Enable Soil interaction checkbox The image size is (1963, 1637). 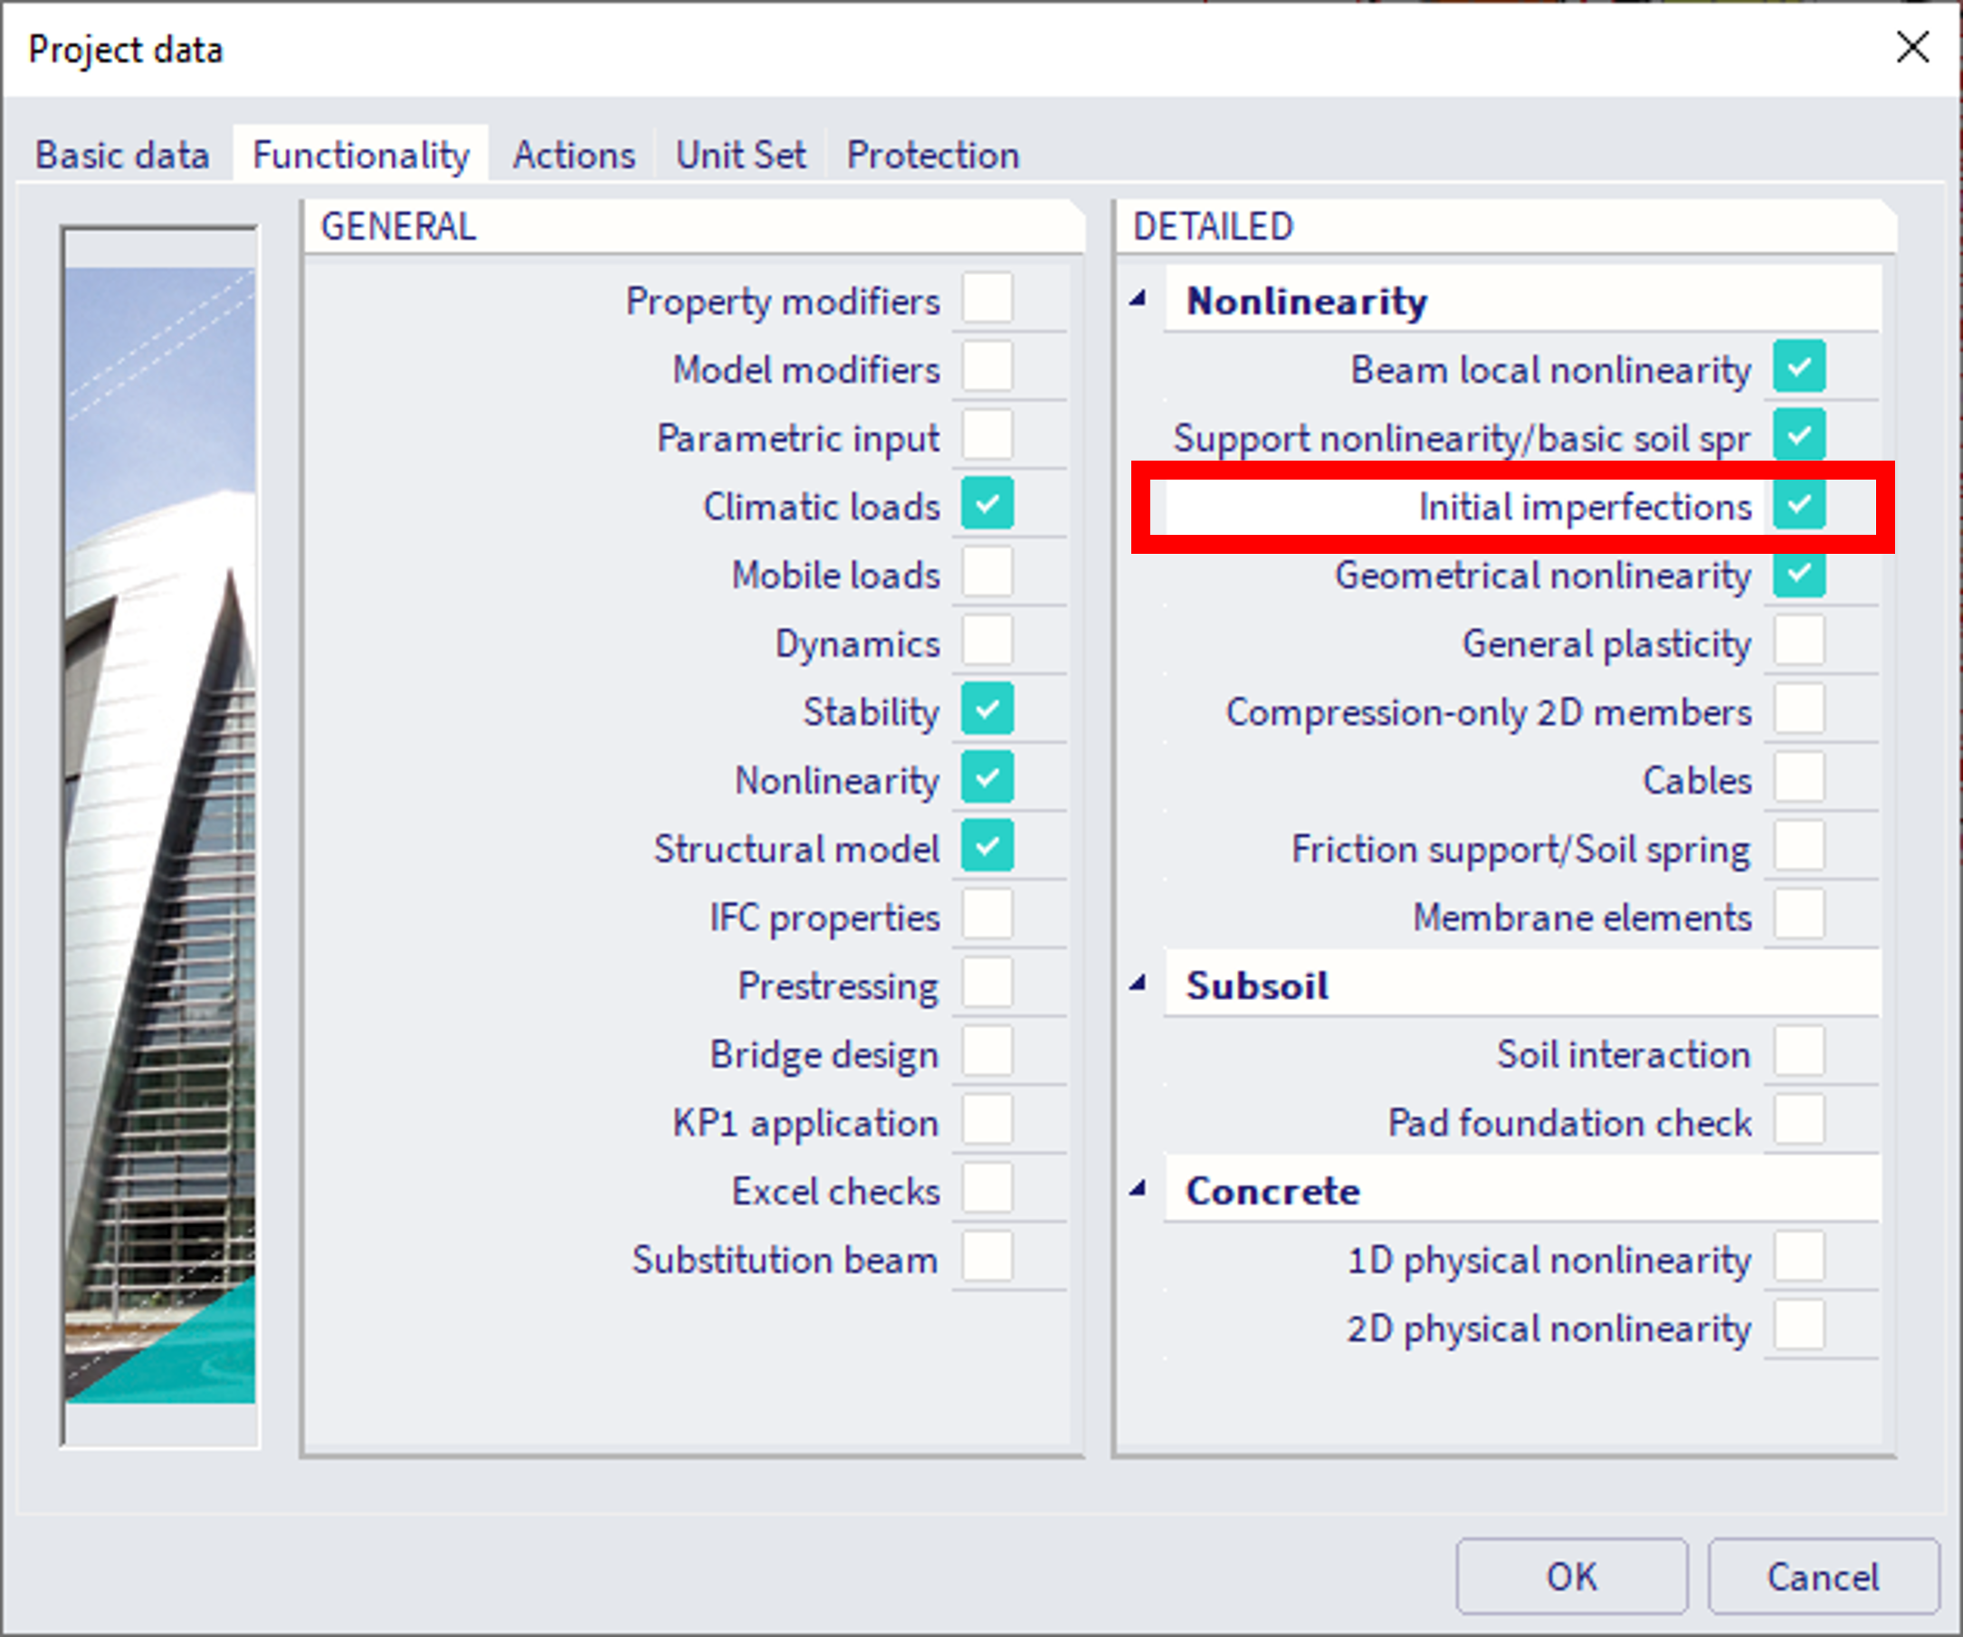tap(1798, 1052)
